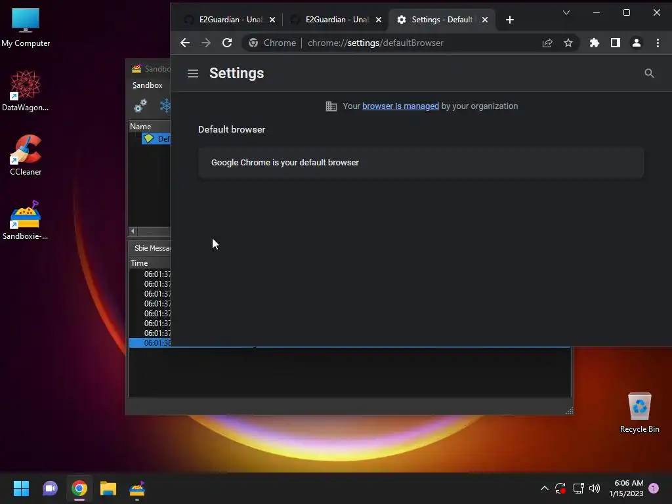Switch to first E2Guardian tab
This screenshot has height=504, width=672.
tap(229, 20)
